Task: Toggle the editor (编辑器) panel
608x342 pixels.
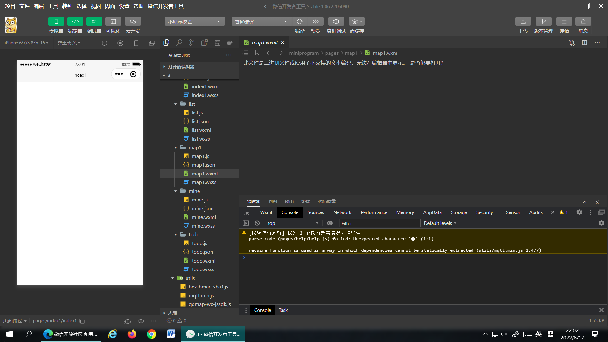Action: click(75, 22)
